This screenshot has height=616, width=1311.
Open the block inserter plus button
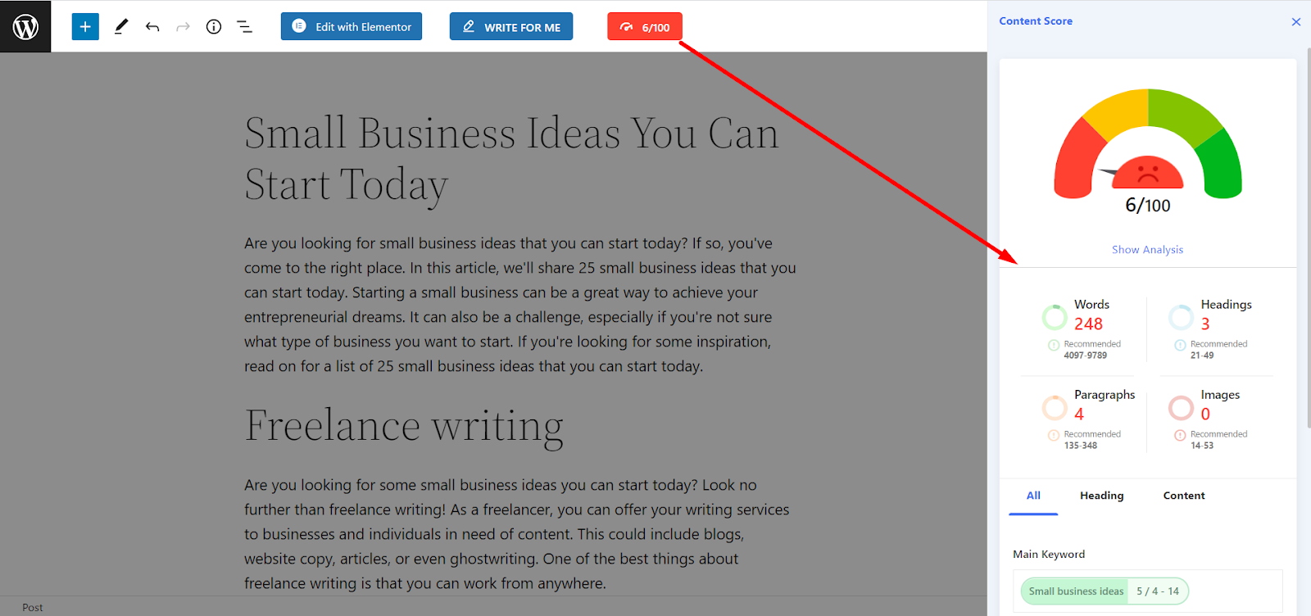[x=85, y=26]
